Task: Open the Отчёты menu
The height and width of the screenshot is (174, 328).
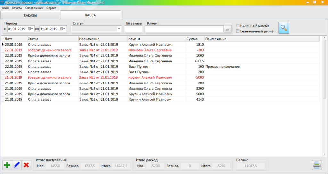Action: [x=17, y=8]
